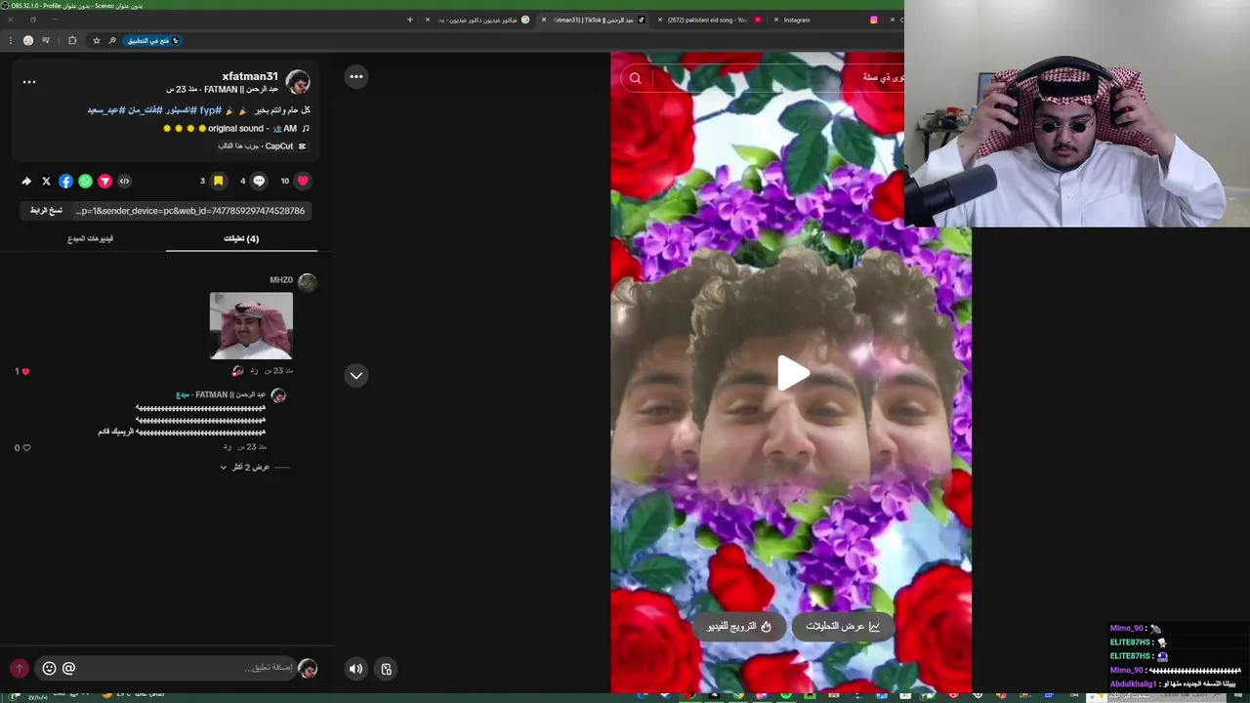Open the three-dot menu in the post info card
This screenshot has width=1250, height=703.
[x=29, y=82]
